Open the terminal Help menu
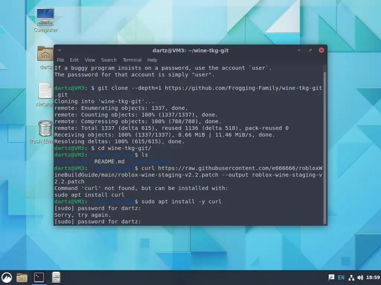 click(x=152, y=60)
